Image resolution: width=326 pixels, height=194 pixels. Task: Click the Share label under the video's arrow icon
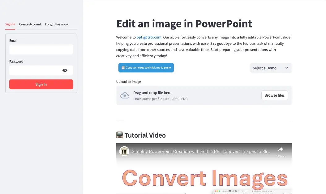(x=281, y=156)
